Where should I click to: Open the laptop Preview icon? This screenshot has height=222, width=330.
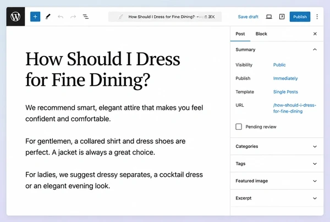[x=269, y=16]
